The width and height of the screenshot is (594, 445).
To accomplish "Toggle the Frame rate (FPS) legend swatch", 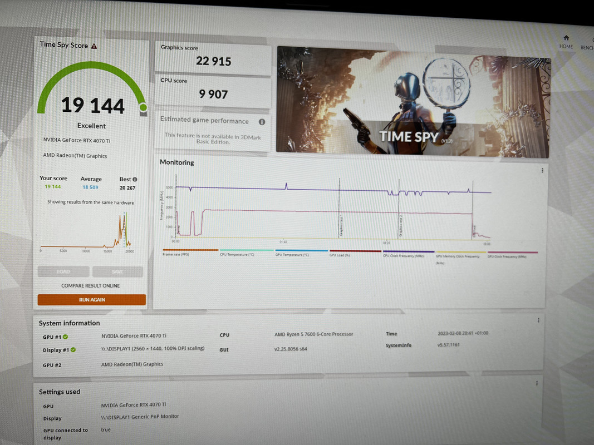I will click(190, 250).
